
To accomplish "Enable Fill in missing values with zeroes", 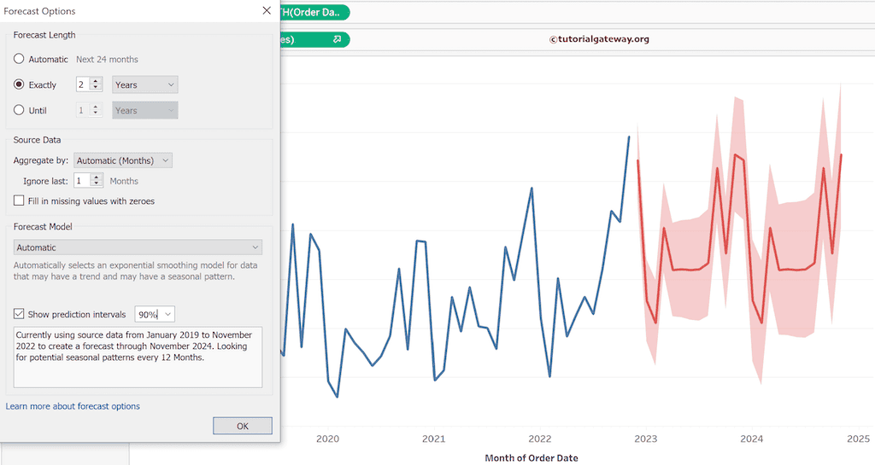I will coord(19,201).
